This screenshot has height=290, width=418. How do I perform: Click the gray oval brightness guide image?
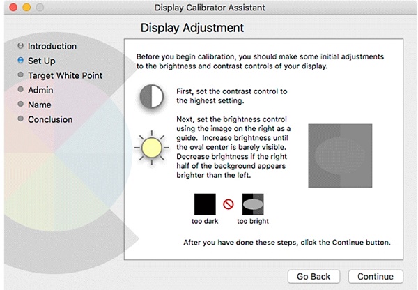coord(340,155)
